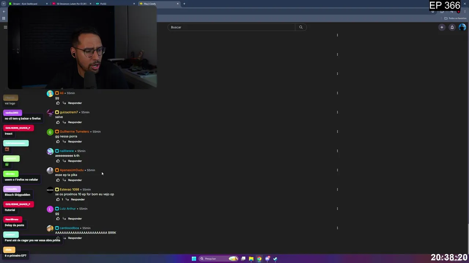Like Ali's "gg" comment
Viewport: 469px width, 263px height.
[58, 103]
